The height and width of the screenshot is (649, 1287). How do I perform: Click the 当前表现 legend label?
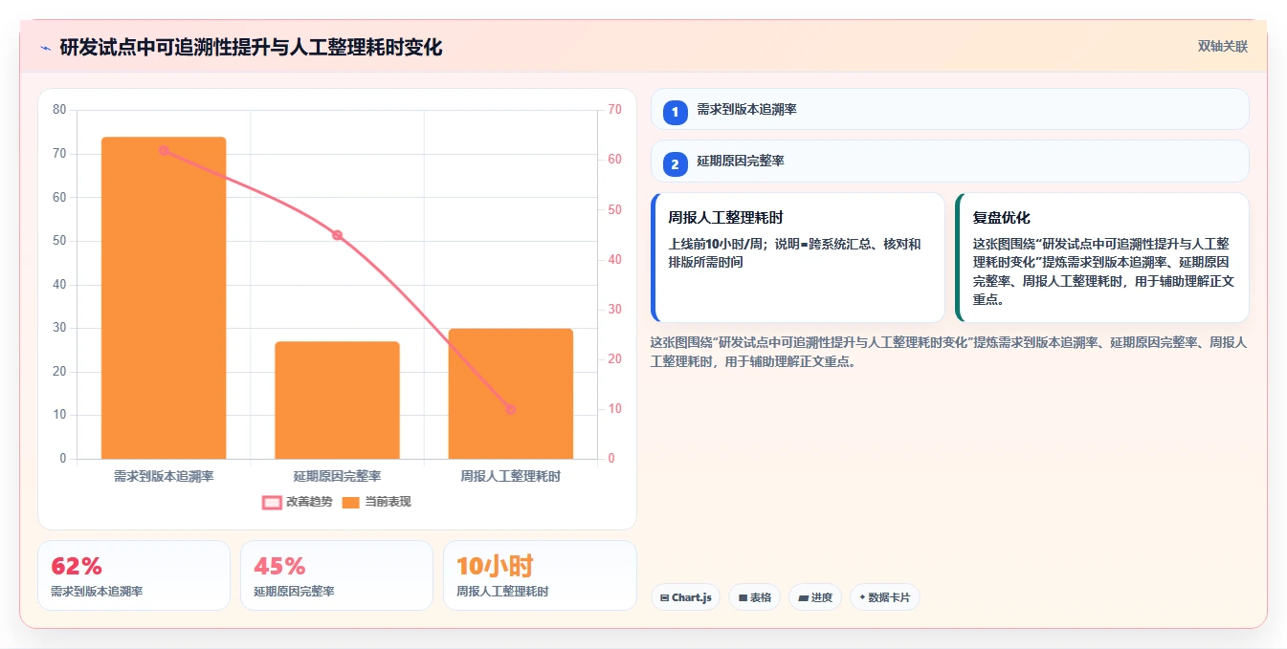[388, 502]
